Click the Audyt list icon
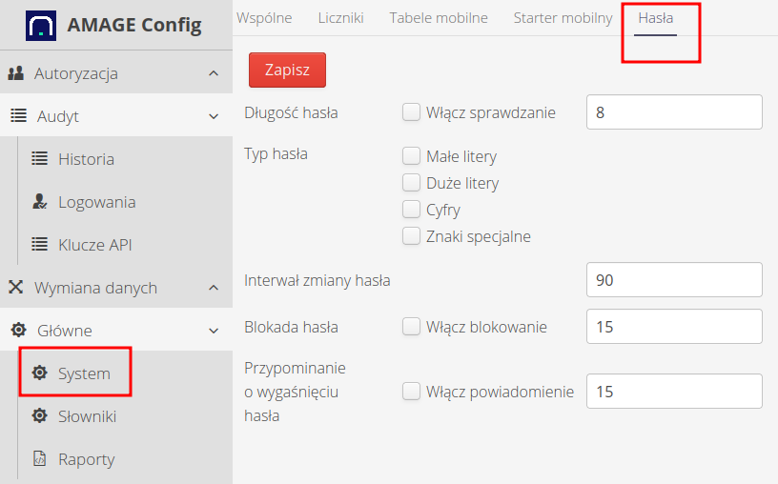Image resolution: width=778 pixels, height=484 pixels. click(18, 116)
